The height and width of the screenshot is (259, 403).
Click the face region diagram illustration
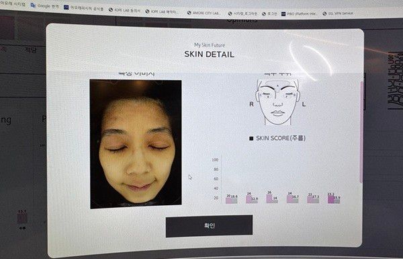pyautogui.click(x=277, y=102)
